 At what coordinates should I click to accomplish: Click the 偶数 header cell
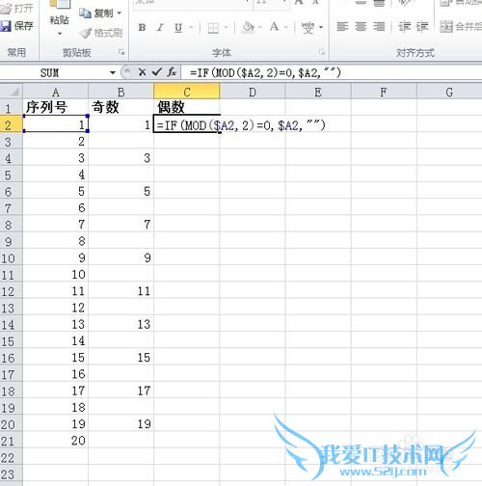[x=187, y=107]
